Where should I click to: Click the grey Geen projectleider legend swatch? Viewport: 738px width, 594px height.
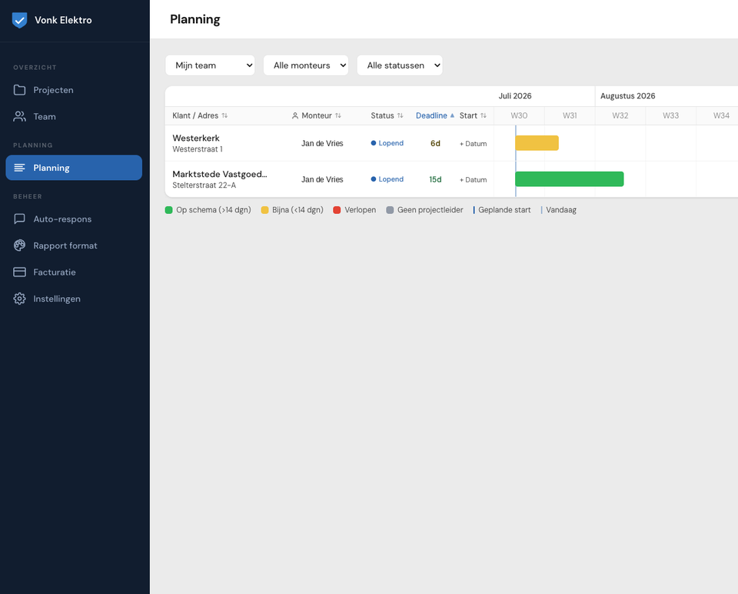point(390,210)
